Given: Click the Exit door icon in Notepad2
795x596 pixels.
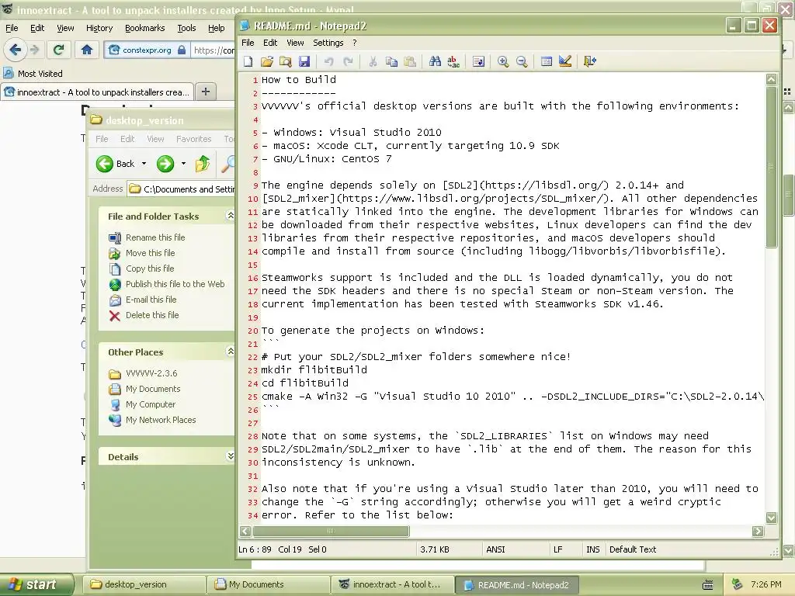Looking at the screenshot, I should pyautogui.click(x=590, y=62).
